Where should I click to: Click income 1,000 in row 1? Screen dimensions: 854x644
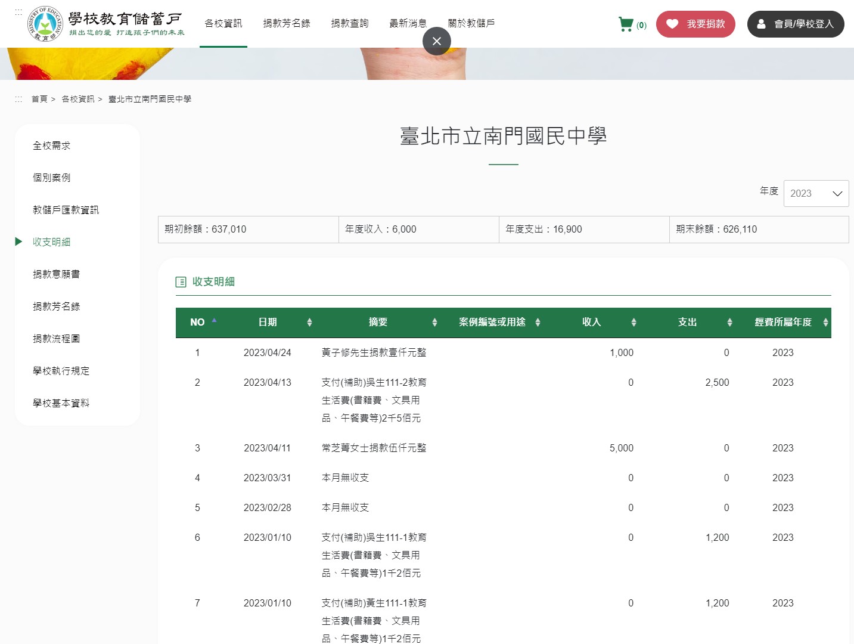click(622, 352)
